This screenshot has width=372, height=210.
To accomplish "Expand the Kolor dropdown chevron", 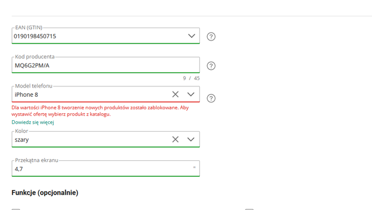I will tap(191, 139).
